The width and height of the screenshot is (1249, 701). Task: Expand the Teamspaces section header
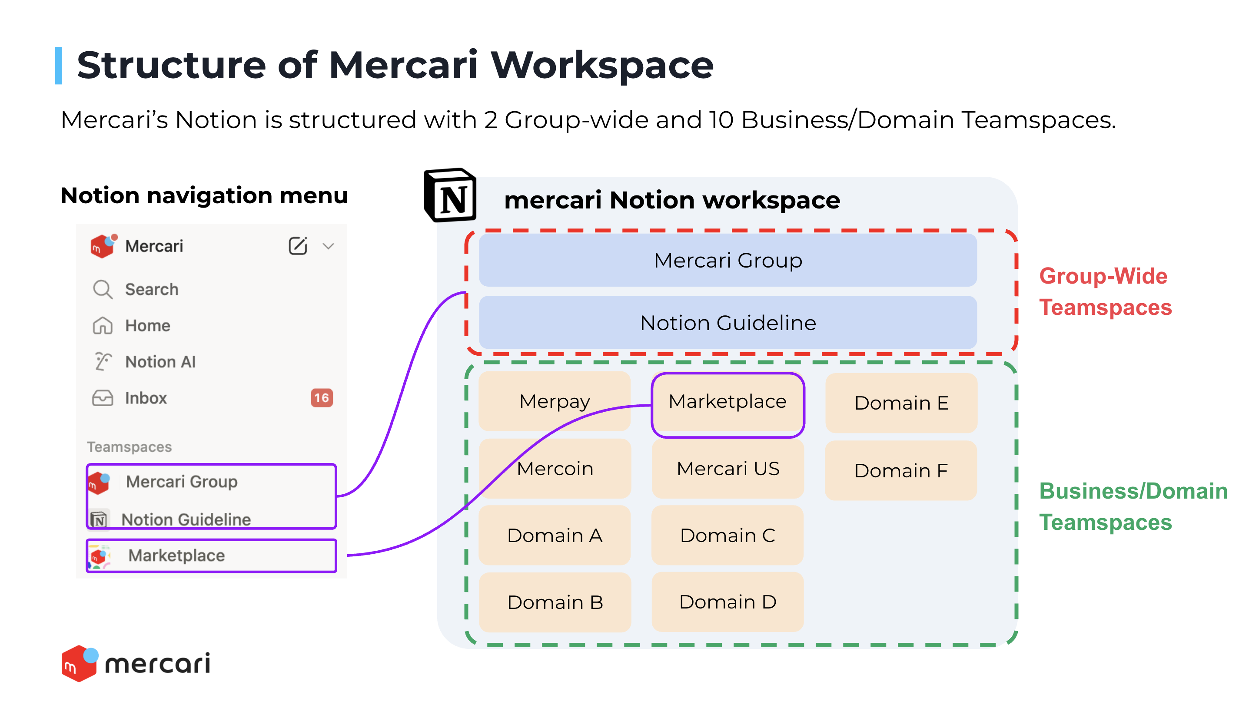point(130,446)
